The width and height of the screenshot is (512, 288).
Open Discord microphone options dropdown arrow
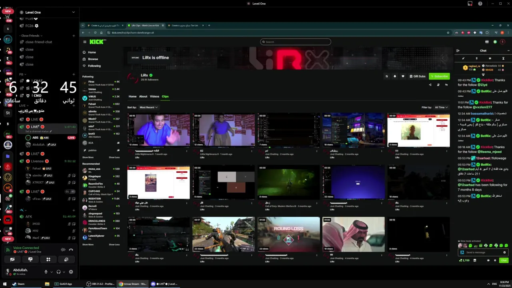pyautogui.click(x=51, y=272)
